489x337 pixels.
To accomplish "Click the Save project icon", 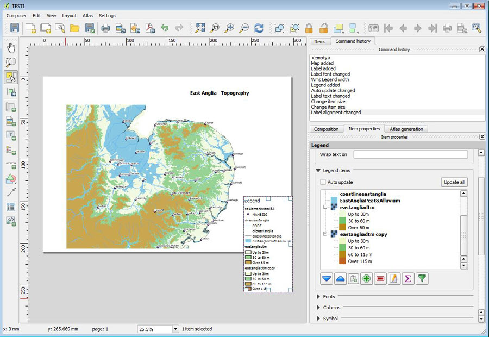I will (15, 28).
